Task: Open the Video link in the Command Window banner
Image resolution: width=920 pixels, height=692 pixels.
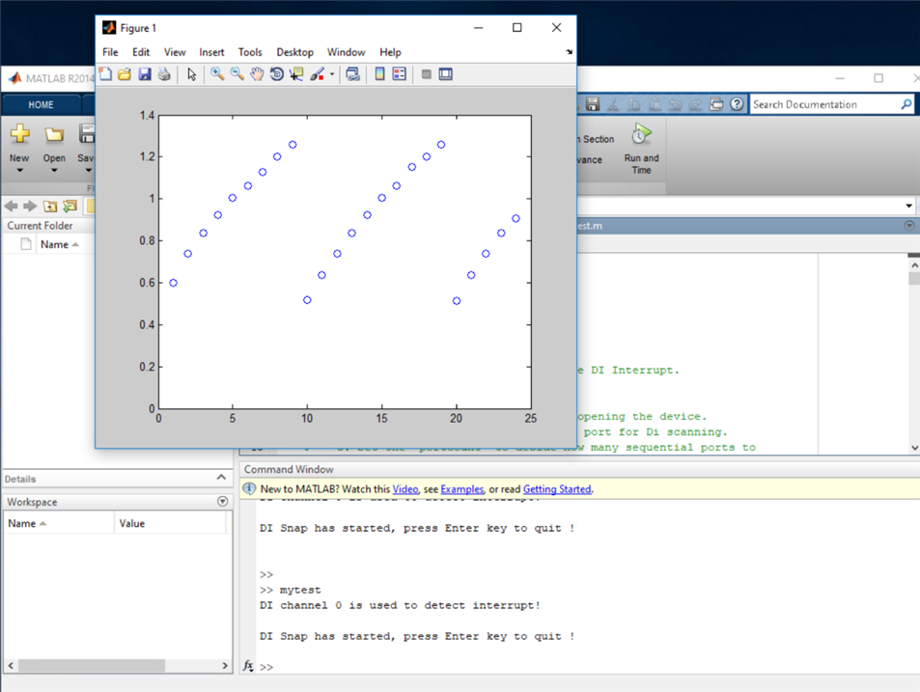Action: pos(405,489)
